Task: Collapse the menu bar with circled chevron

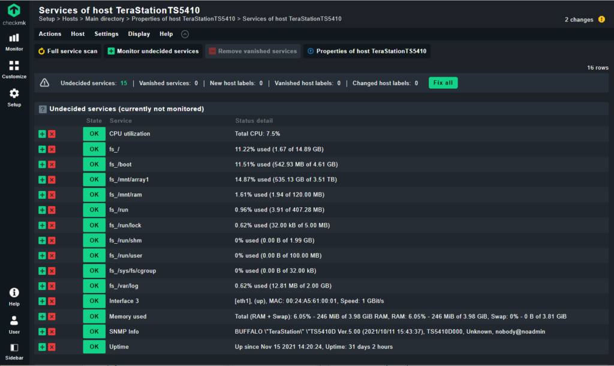Action: pyautogui.click(x=185, y=34)
